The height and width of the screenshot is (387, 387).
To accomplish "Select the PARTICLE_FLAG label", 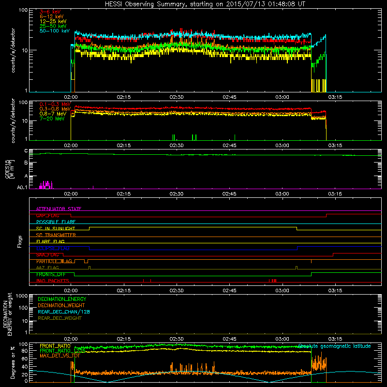I will coord(54,261).
